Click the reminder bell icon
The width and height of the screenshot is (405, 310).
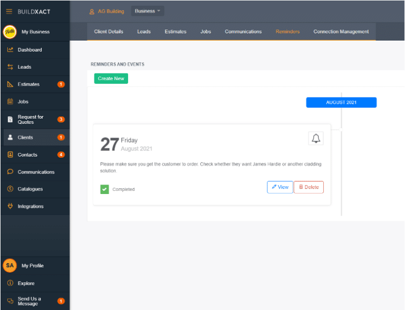[316, 139]
